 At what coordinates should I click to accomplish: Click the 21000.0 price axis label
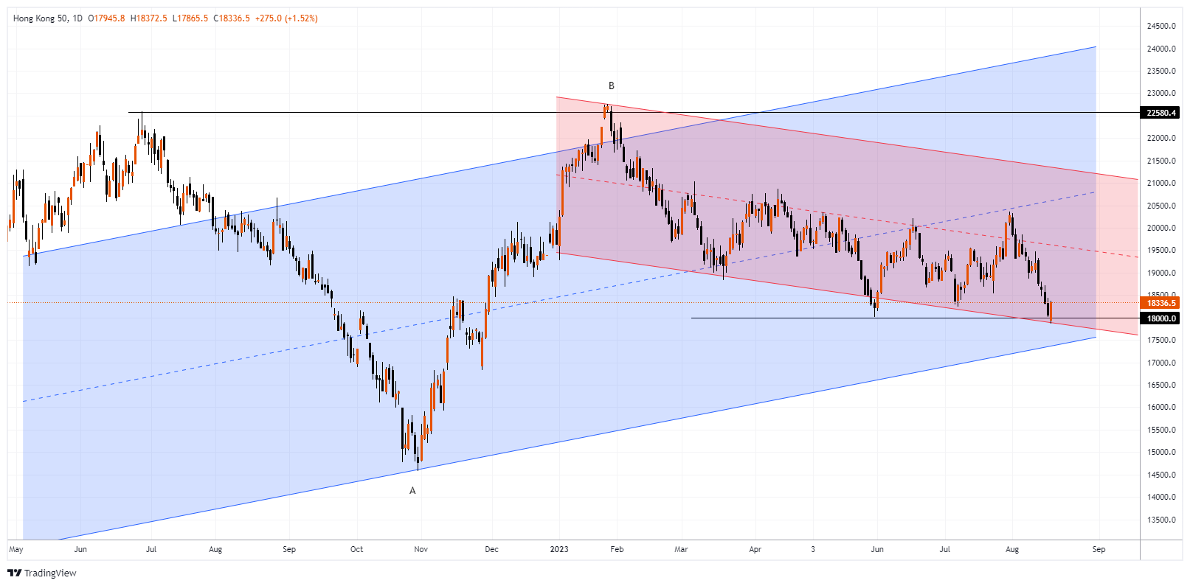(x=1161, y=183)
